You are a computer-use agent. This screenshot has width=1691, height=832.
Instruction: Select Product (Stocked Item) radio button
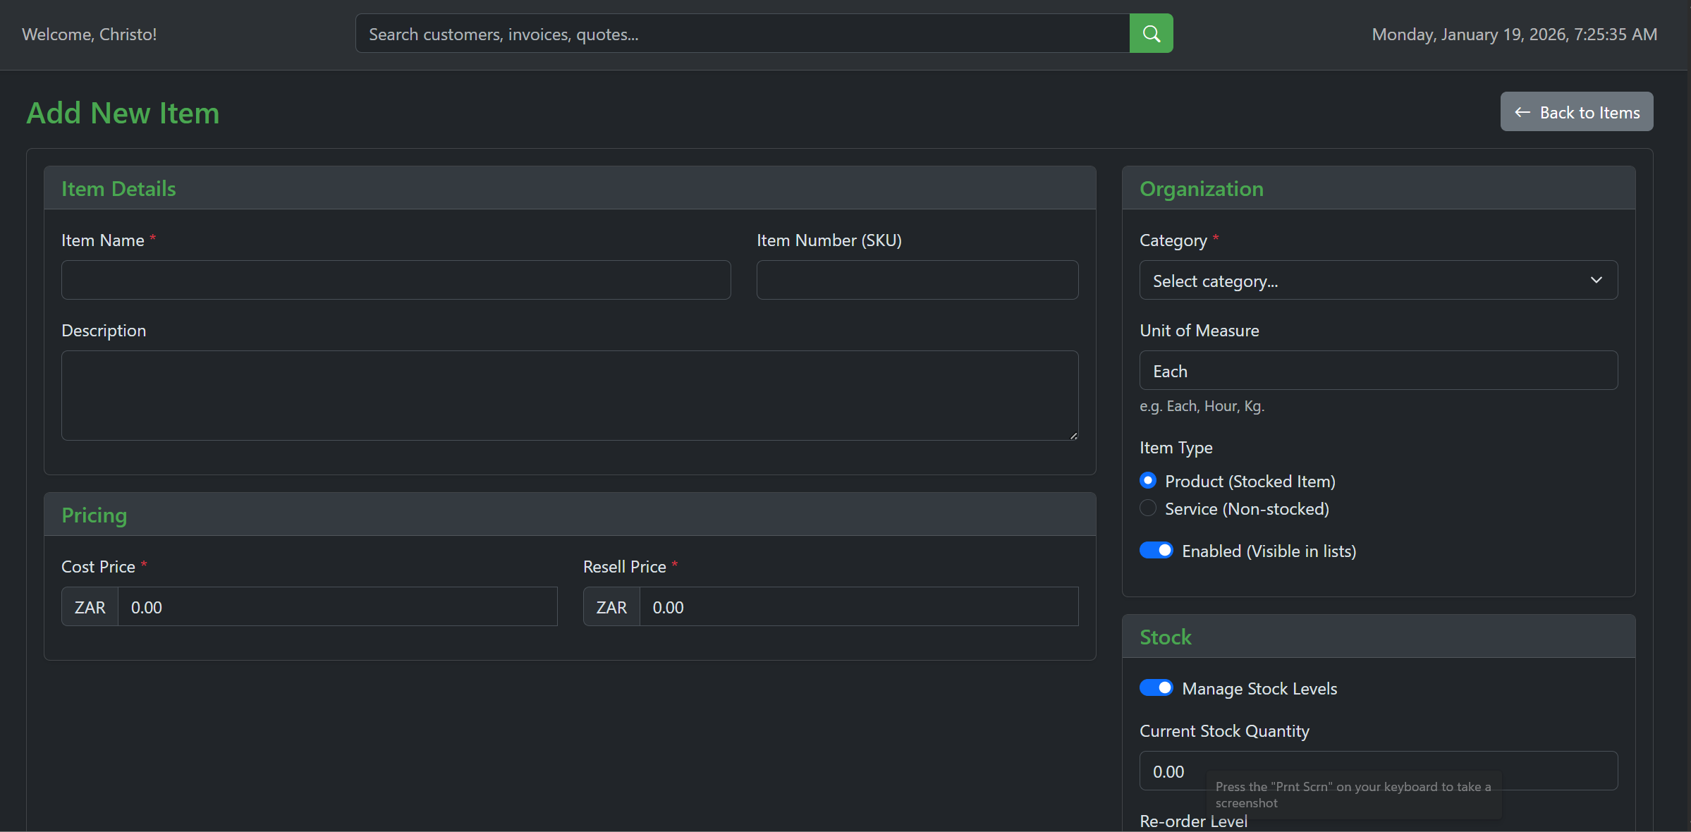[x=1148, y=481]
